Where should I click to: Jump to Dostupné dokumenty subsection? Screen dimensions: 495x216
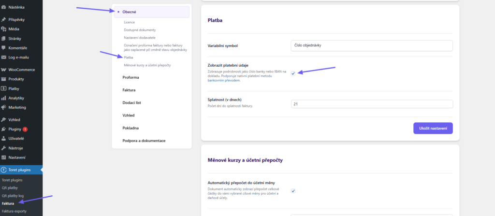pos(140,30)
